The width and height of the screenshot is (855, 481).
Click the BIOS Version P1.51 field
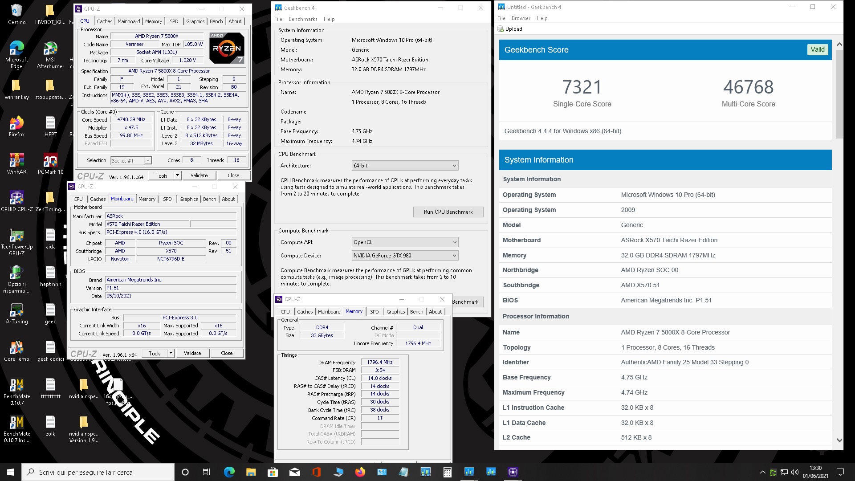(171, 288)
